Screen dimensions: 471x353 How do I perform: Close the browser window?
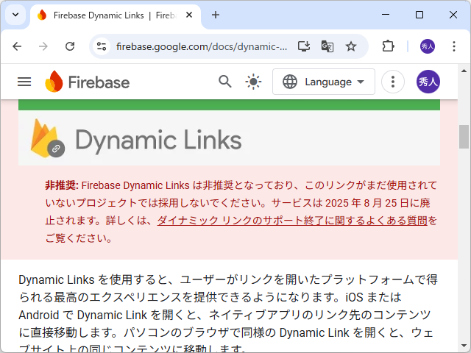(453, 15)
